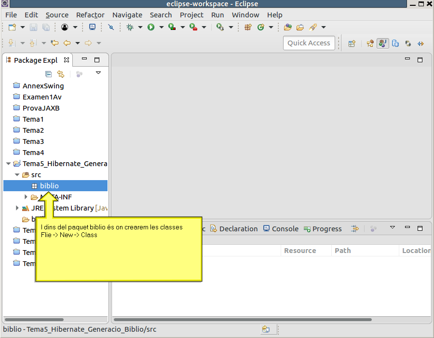
Task: Collapse the Tema5_Hibernate_Genera project node
Action: (x=8, y=164)
